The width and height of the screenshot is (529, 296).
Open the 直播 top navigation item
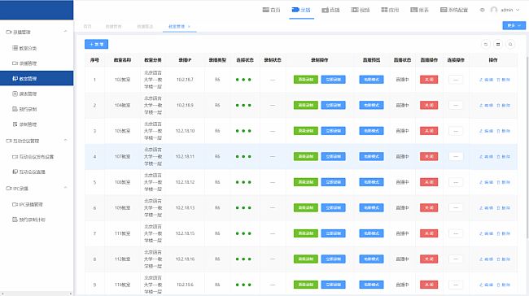pos(330,10)
